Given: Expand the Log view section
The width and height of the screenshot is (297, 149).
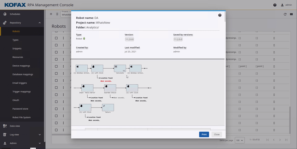Looking at the screenshot, I should click(40, 134).
